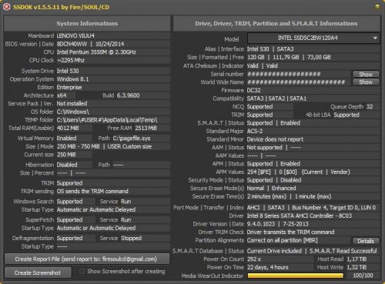Click the SSDOK app icon in title bar

click(7, 7)
